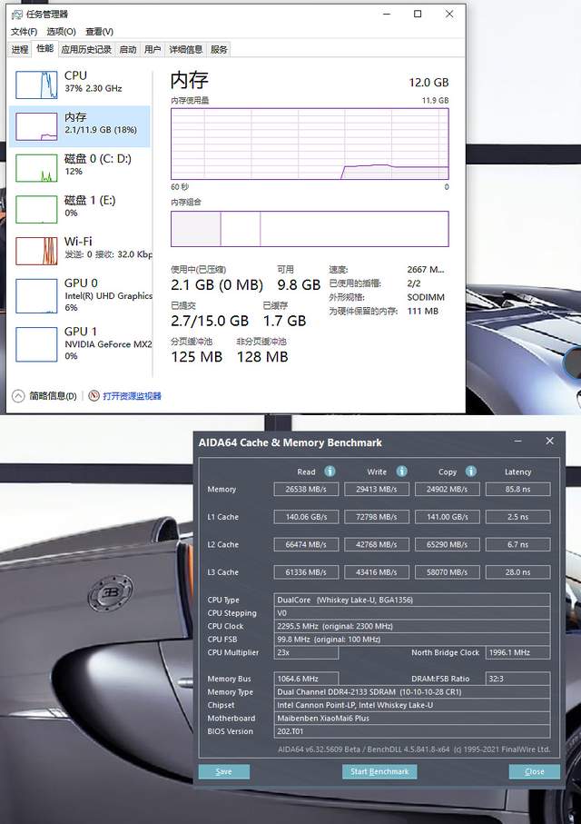Click Memory Latency value 85.8 ns

[x=518, y=490]
